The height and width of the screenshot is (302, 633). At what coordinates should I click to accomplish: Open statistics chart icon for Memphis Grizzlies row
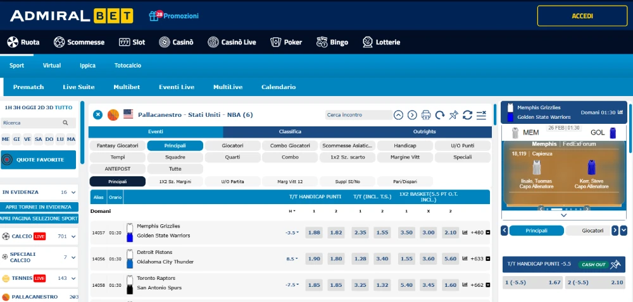[x=465, y=233]
